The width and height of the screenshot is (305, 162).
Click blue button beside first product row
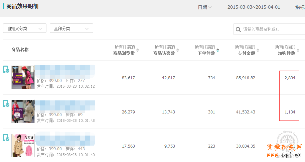click(x=304, y=73)
